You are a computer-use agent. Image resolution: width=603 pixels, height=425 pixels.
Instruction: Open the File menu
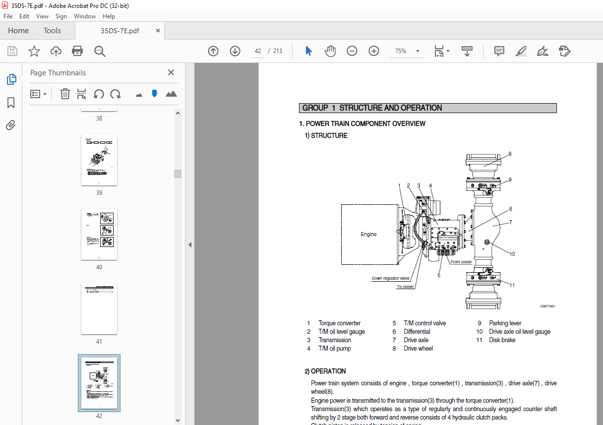[x=8, y=16]
